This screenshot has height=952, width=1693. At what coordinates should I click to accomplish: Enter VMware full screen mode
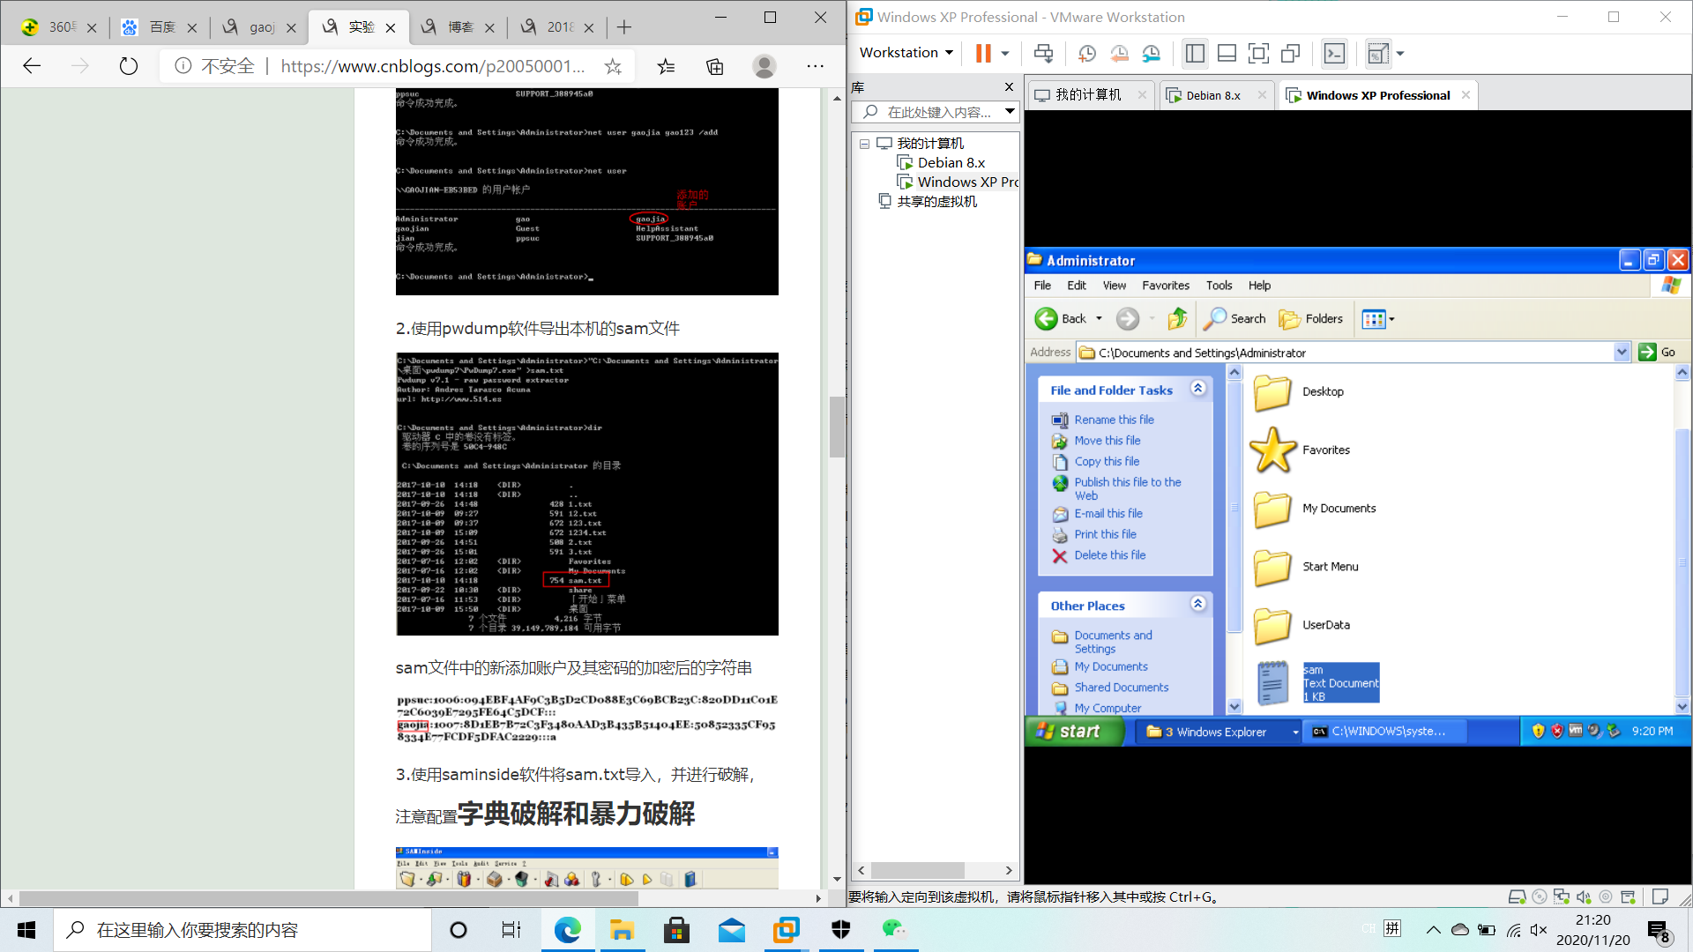click(x=1258, y=54)
